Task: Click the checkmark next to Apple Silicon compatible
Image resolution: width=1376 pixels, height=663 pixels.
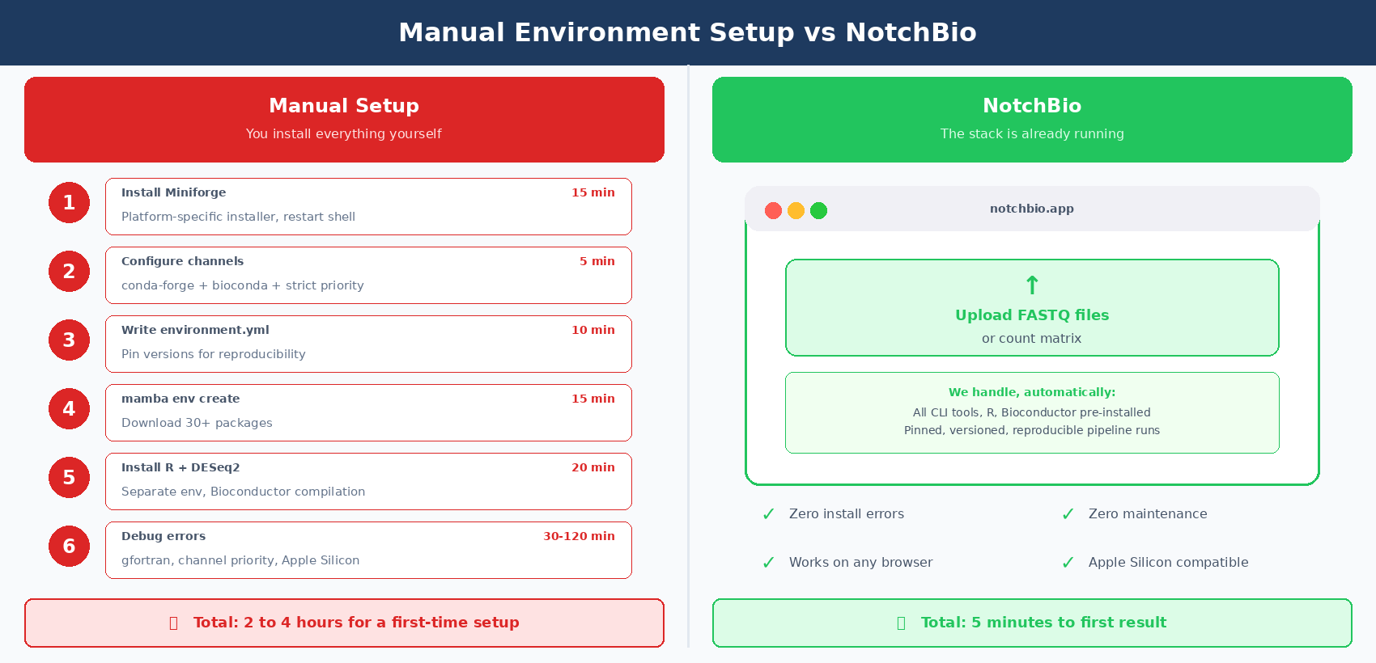Action: [x=1068, y=563]
